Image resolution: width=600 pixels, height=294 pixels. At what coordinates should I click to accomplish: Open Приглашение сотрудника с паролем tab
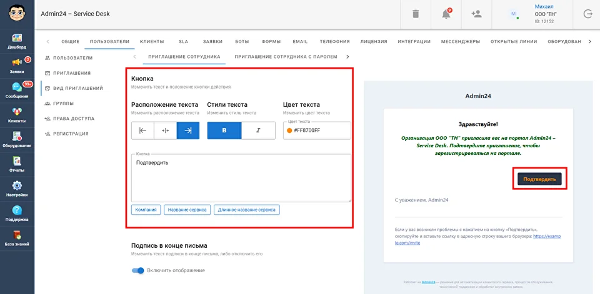tap(286, 57)
